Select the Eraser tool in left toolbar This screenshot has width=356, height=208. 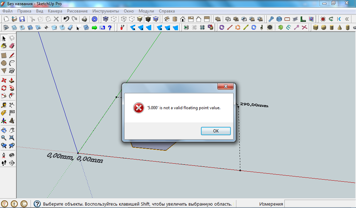(12, 46)
